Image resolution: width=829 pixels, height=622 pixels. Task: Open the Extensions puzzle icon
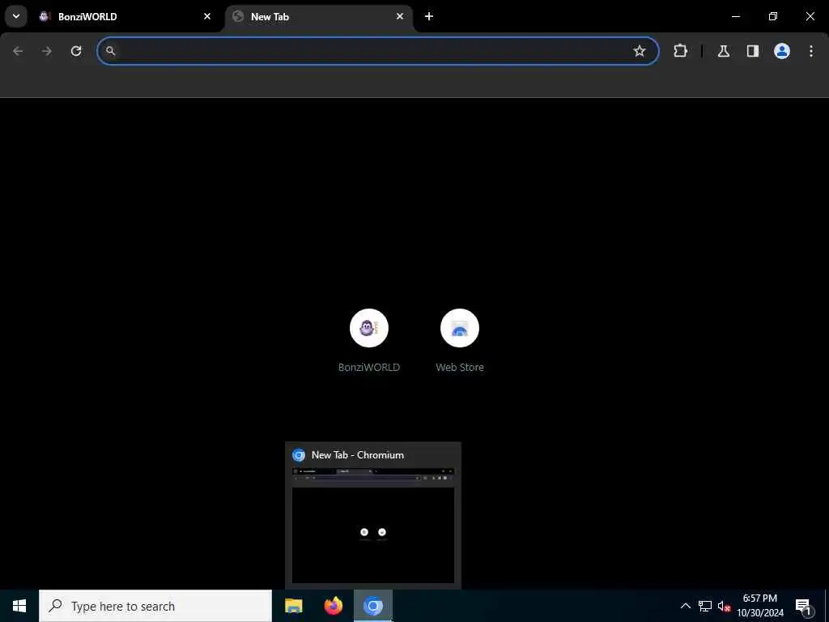point(680,51)
